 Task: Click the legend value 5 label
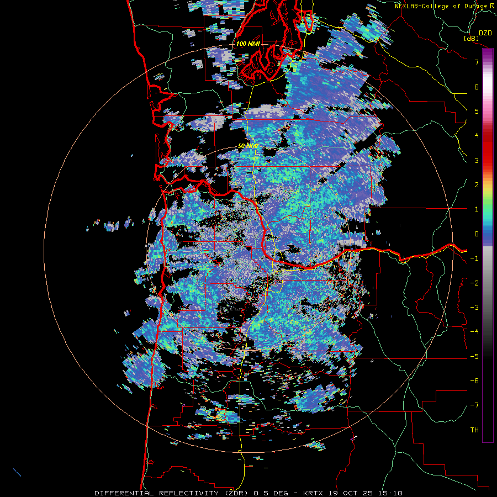coord(477,111)
